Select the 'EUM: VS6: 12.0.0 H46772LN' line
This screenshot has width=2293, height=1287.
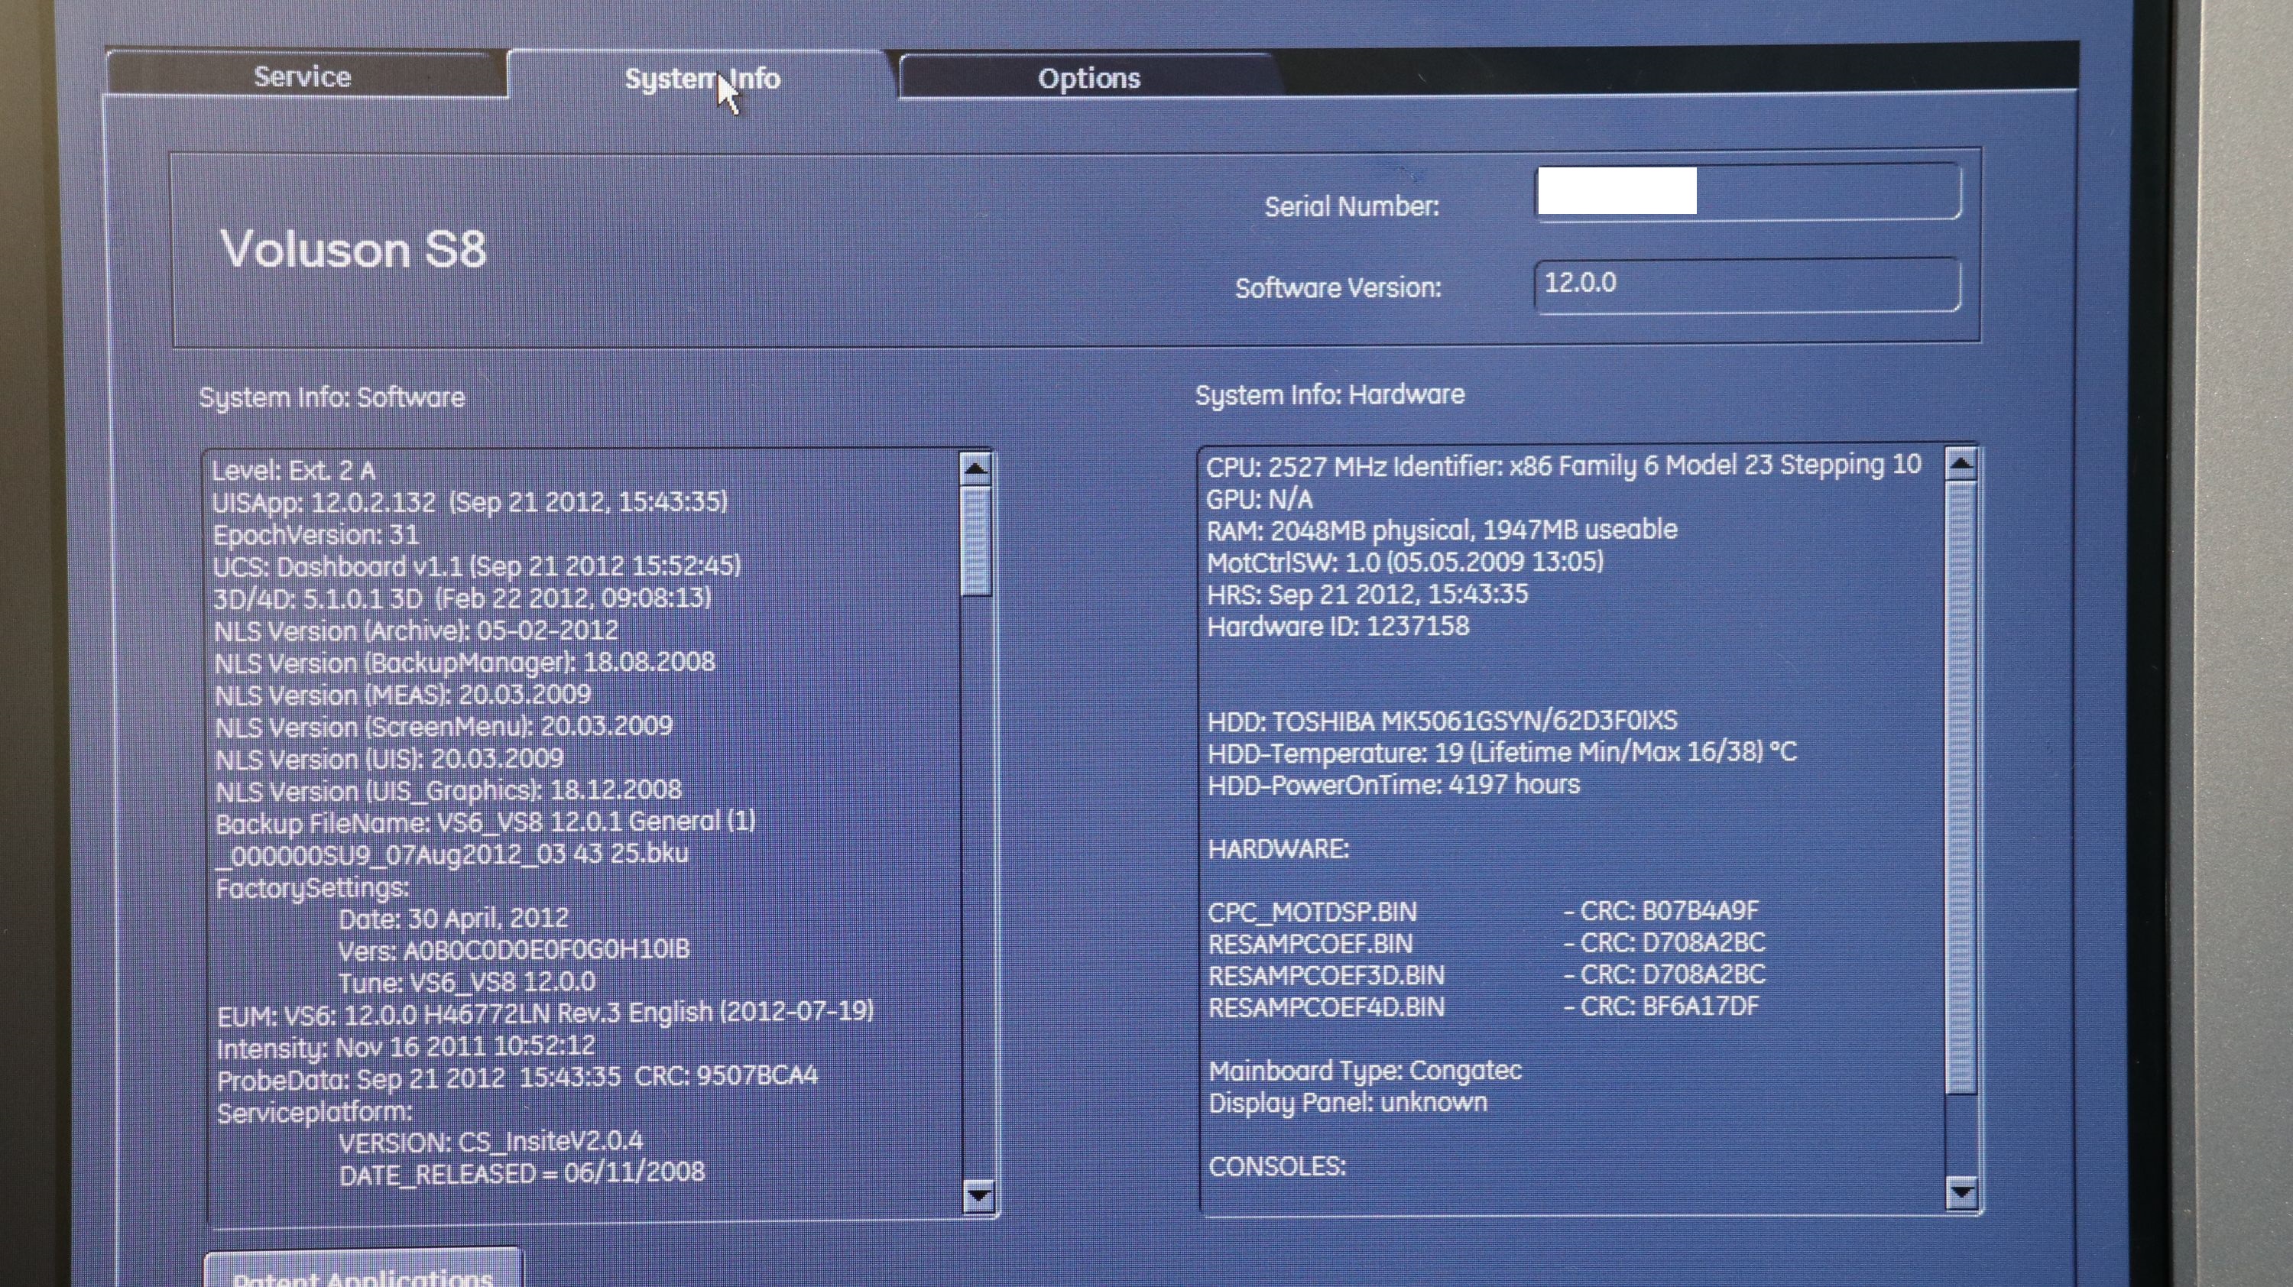[x=546, y=1013]
